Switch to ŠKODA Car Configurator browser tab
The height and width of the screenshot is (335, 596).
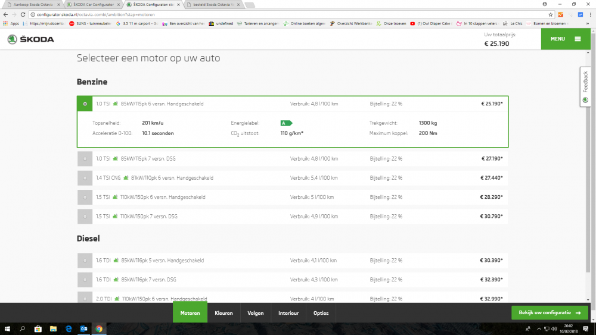(93, 5)
